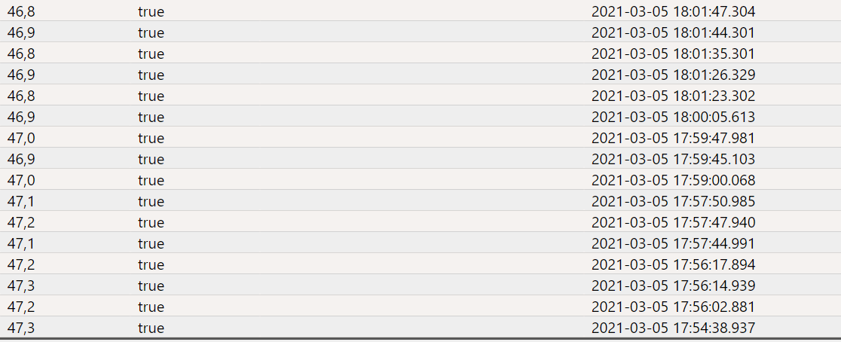
Task: Click the 46,8 value in the 18:01:35.301 row
Action: pyautogui.click(x=20, y=54)
